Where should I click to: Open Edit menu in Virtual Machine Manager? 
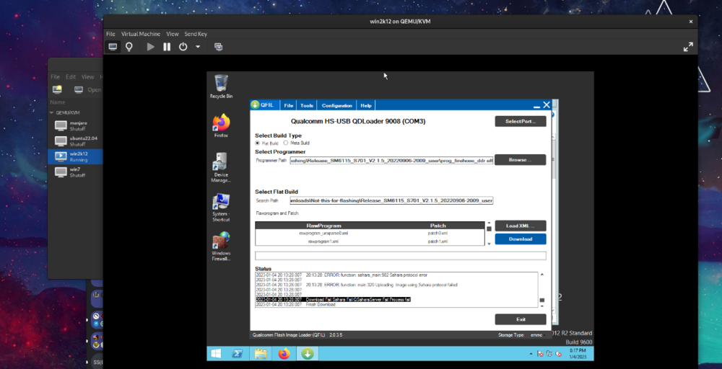[x=71, y=76]
